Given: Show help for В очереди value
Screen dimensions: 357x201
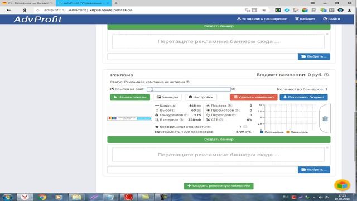Looking at the screenshot, I should click(x=181, y=119).
